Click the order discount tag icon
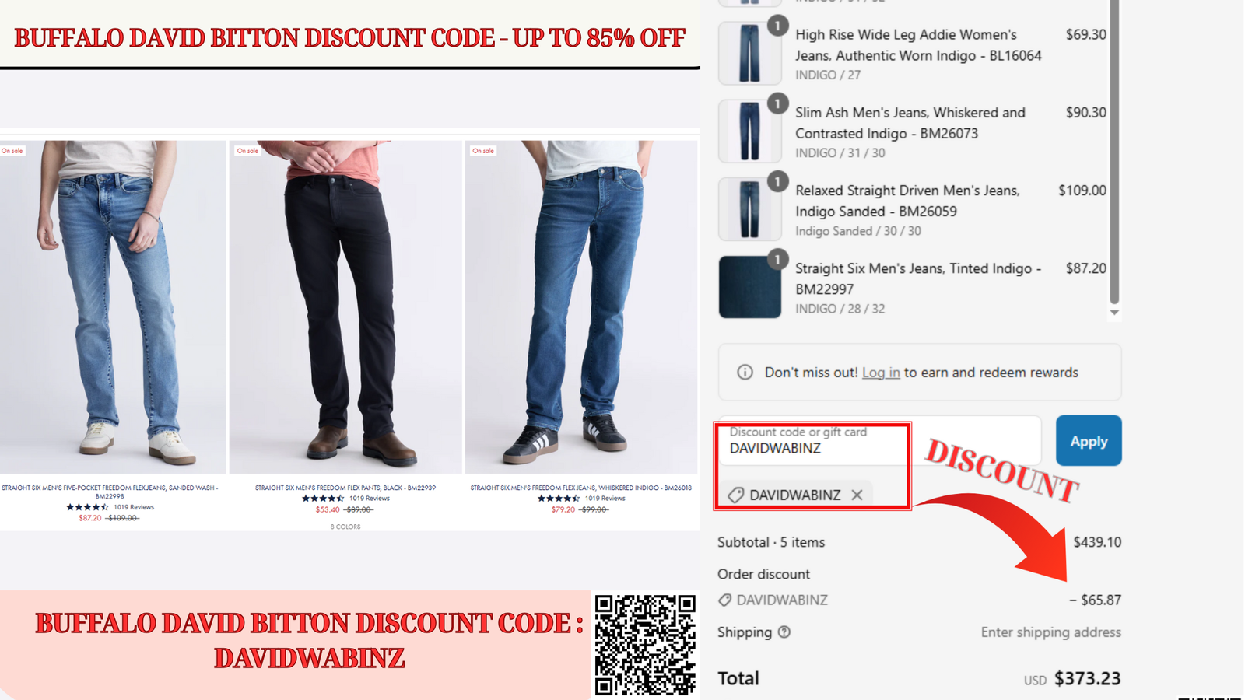 coord(724,600)
